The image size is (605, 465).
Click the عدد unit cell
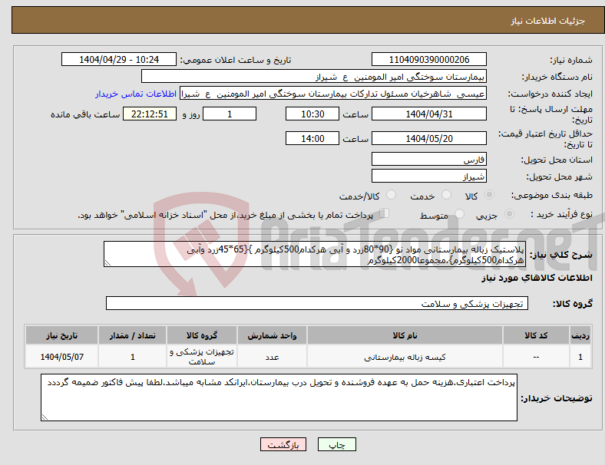[272, 357]
